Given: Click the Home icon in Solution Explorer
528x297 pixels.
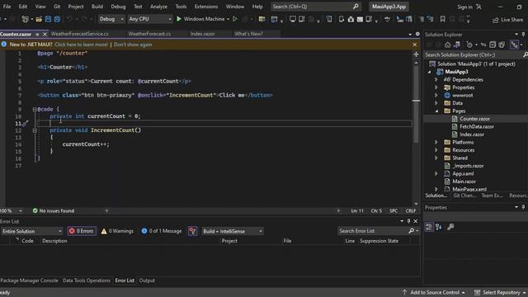Looking at the screenshot, I should click(447, 45).
